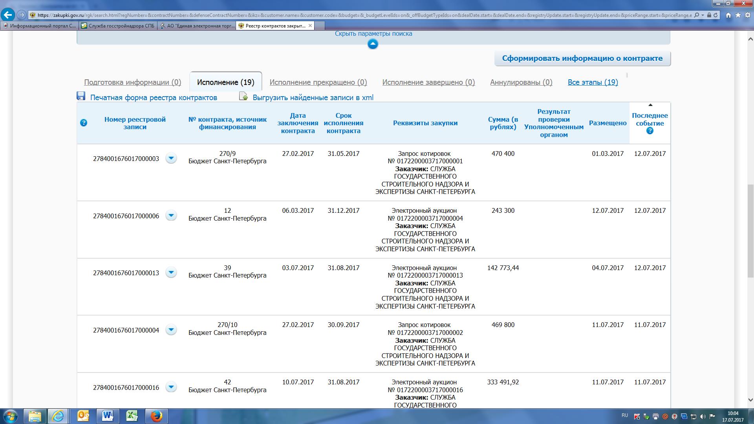Switch to Исполнение прекращено (0) tab
Screen dimensions: 754x424
click(x=318, y=82)
